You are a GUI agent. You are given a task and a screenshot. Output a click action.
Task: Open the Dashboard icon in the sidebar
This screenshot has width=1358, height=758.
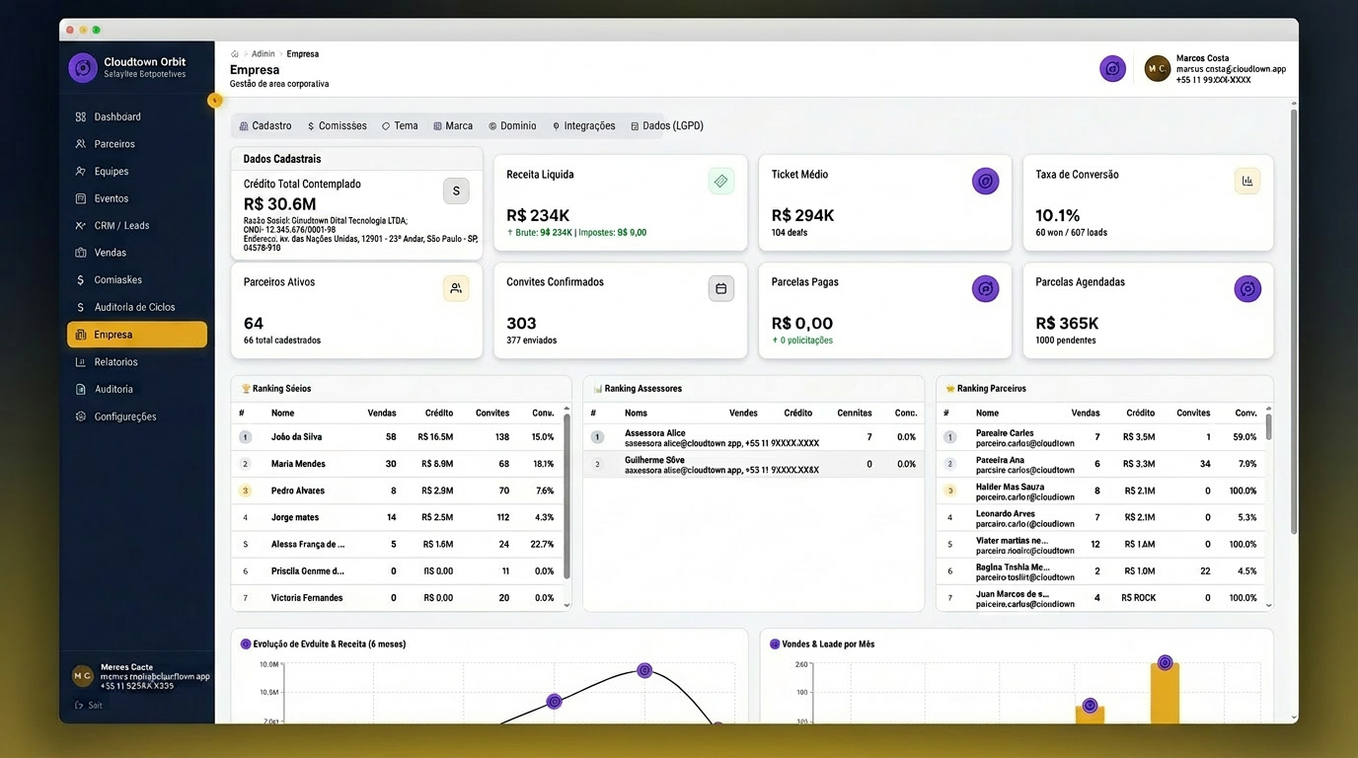point(81,117)
